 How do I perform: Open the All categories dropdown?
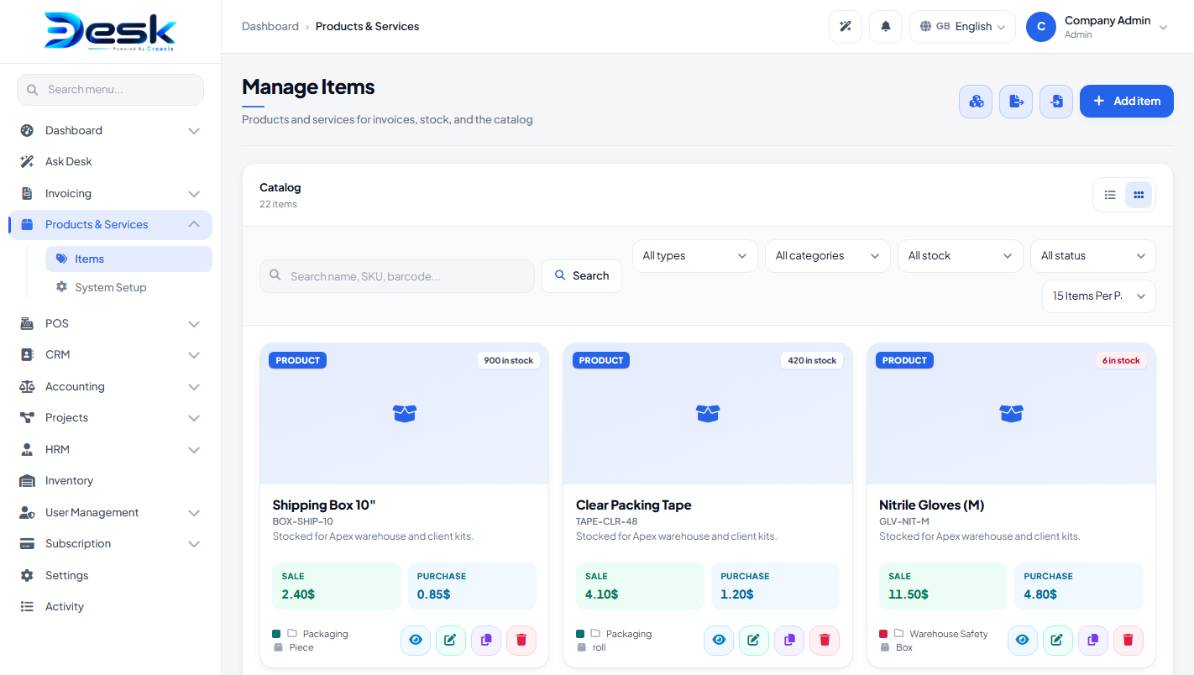[x=828, y=256]
